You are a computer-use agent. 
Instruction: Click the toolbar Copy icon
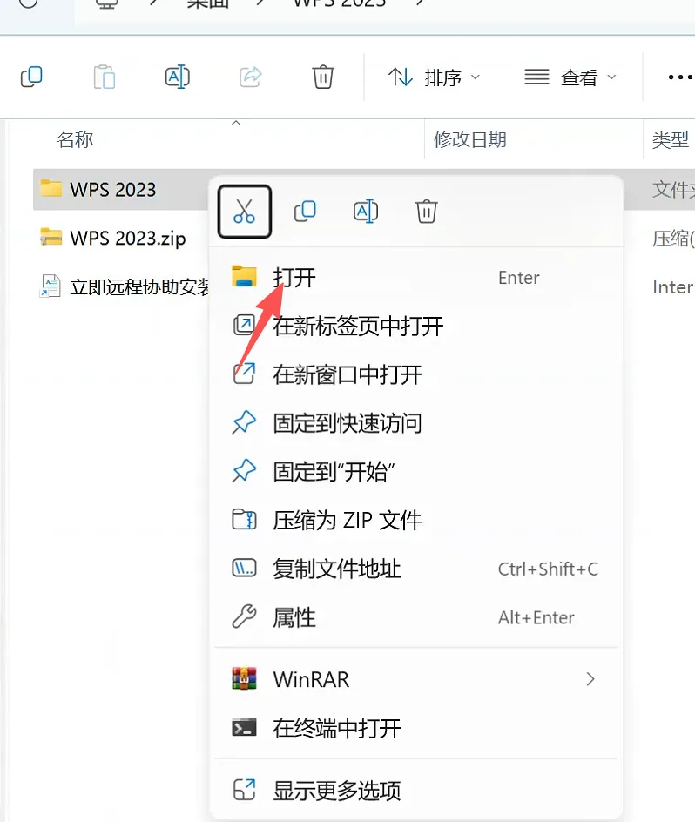pyautogui.click(x=31, y=77)
